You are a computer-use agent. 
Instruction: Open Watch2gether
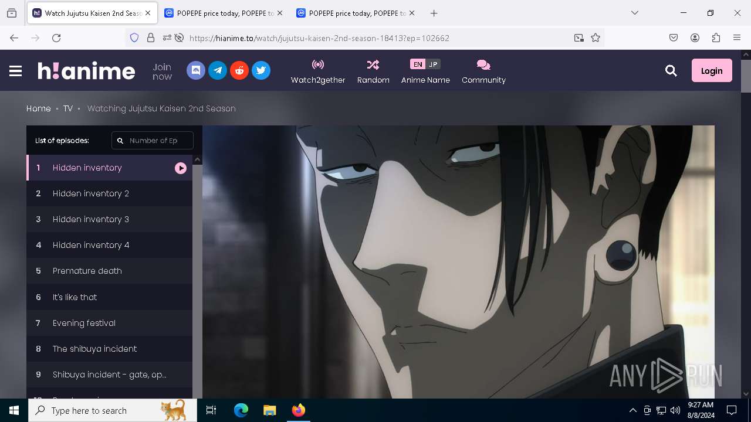tap(318, 71)
